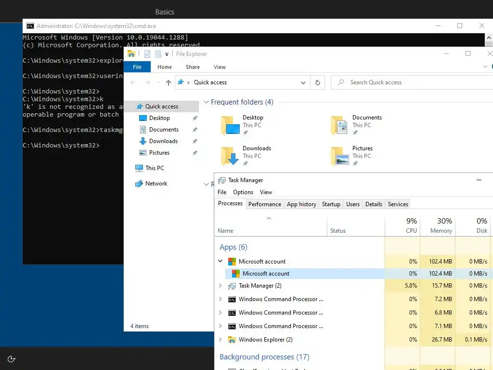The height and width of the screenshot is (370, 493).
Task: Click the Search Quick access field
Action: click(x=412, y=82)
